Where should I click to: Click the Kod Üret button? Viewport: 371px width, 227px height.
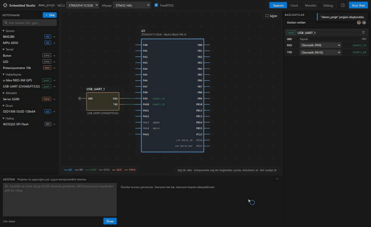358,5
